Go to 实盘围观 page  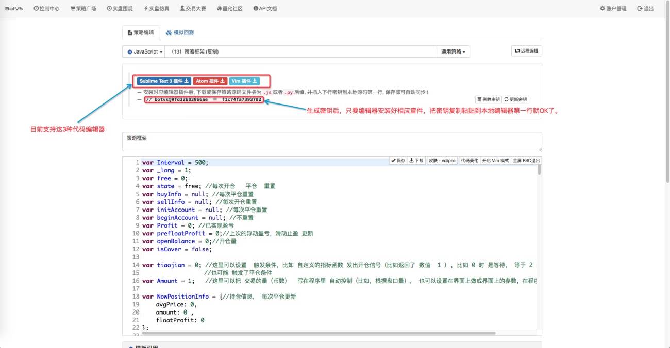pos(120,9)
